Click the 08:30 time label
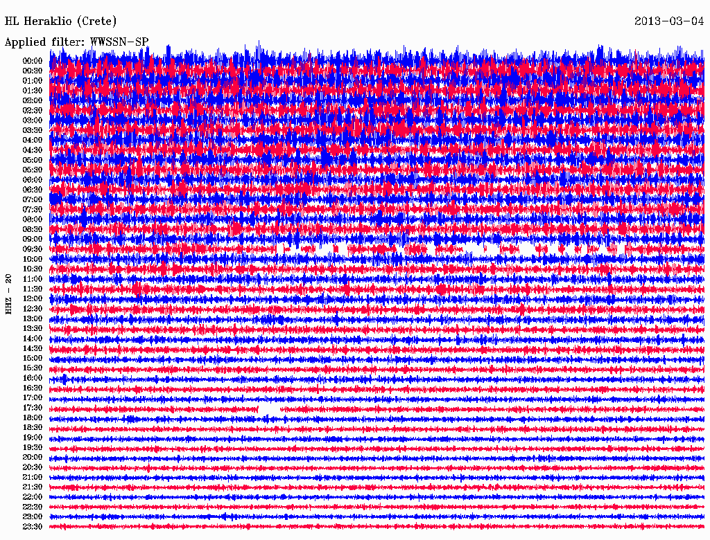Image resolution: width=710 pixels, height=540 pixels. point(33,229)
